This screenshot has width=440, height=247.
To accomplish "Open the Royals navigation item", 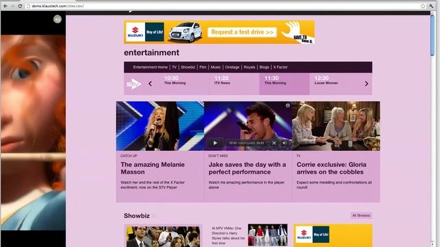I will [250, 67].
